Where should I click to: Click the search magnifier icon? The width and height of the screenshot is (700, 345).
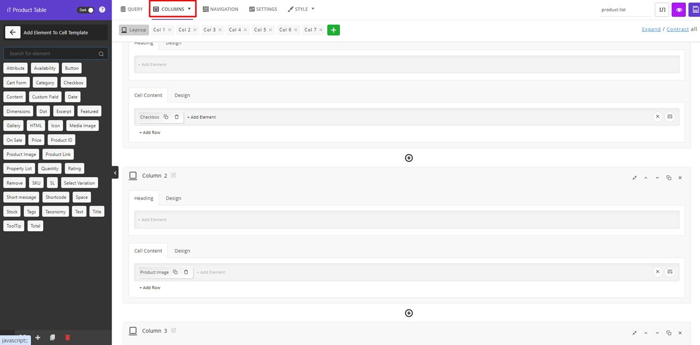[101, 54]
